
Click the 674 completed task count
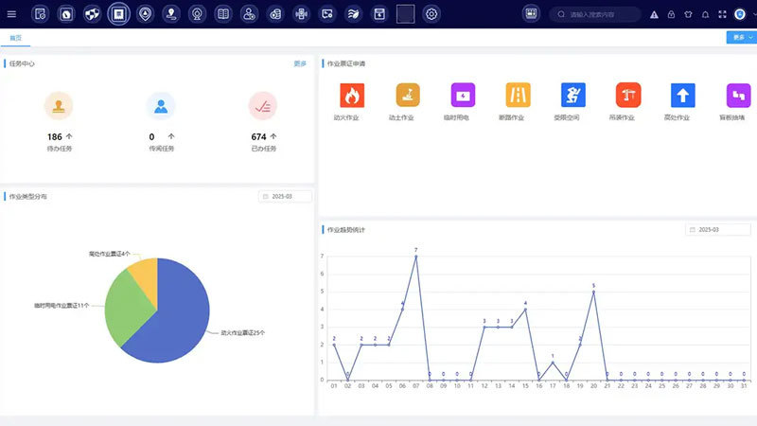pos(258,137)
